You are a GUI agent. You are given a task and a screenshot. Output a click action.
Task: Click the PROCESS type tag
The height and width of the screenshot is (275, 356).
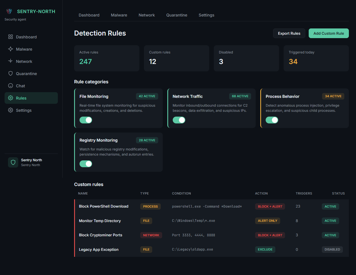[x=150, y=206]
